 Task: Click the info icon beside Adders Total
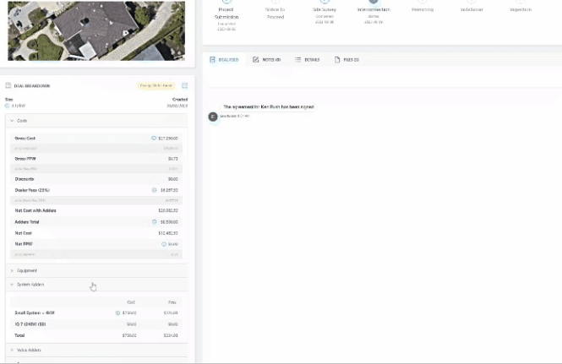click(x=154, y=221)
